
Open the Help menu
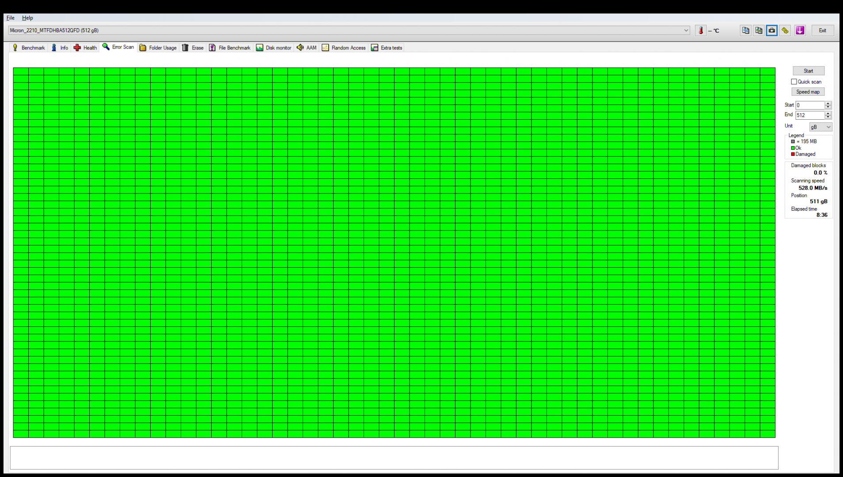(x=27, y=18)
